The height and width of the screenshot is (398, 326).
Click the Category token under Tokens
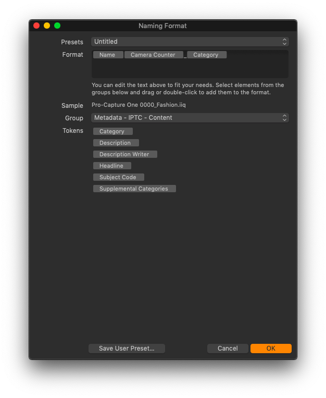112,131
